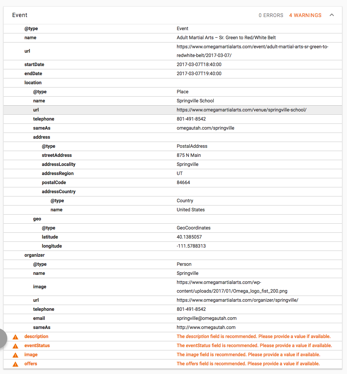Click the startDate value 2017-03-07T18:40:00
The width and height of the screenshot is (347, 374).
tap(199, 64)
